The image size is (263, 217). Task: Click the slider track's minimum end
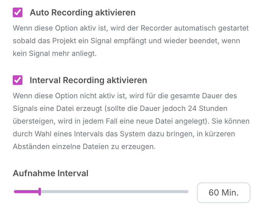click(15, 192)
